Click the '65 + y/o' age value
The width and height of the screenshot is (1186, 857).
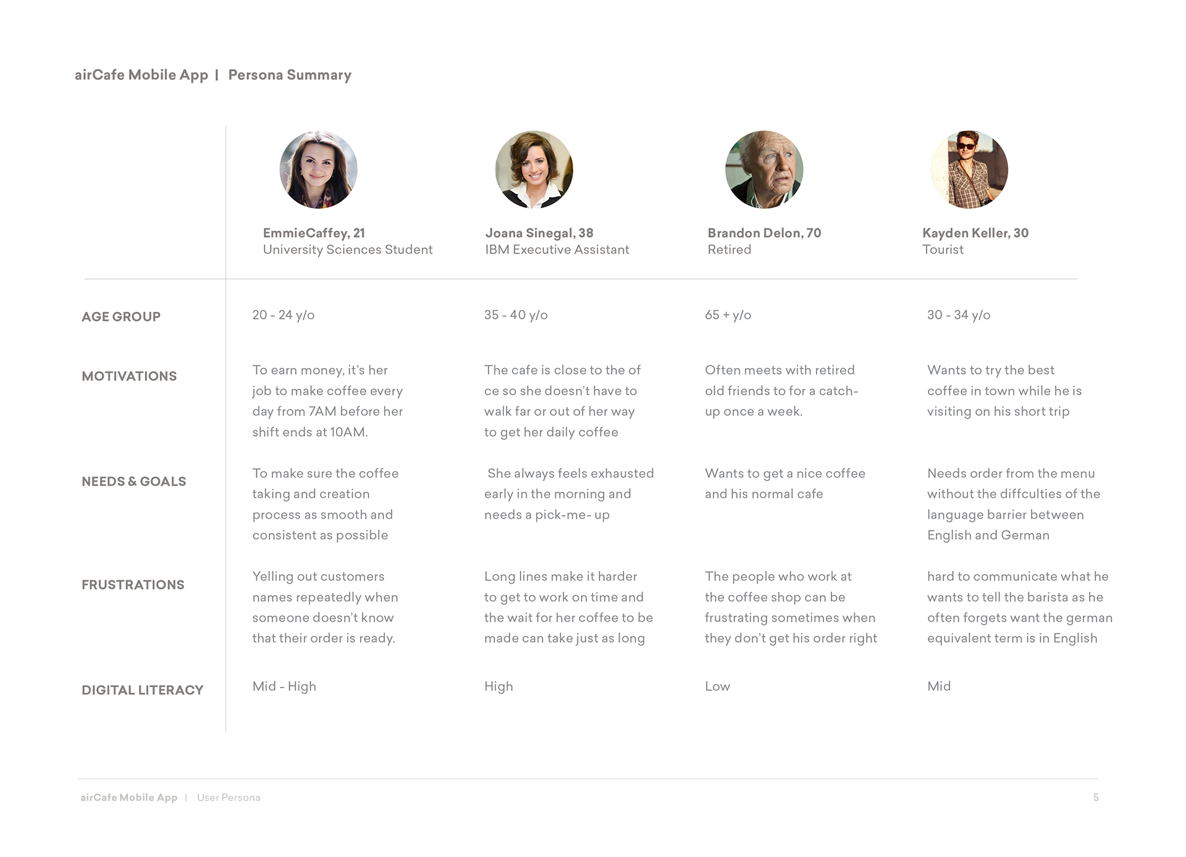tap(728, 315)
